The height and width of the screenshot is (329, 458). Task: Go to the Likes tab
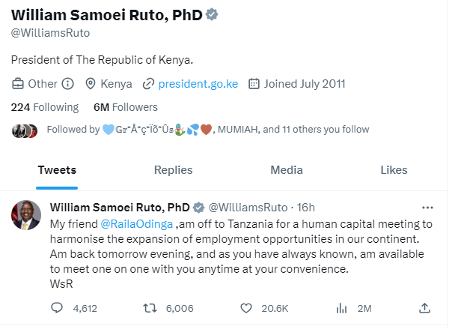pyautogui.click(x=394, y=170)
